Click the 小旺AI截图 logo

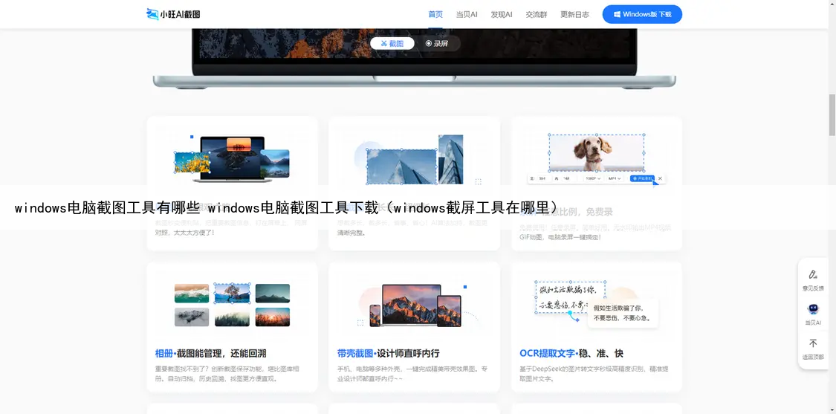[173, 14]
